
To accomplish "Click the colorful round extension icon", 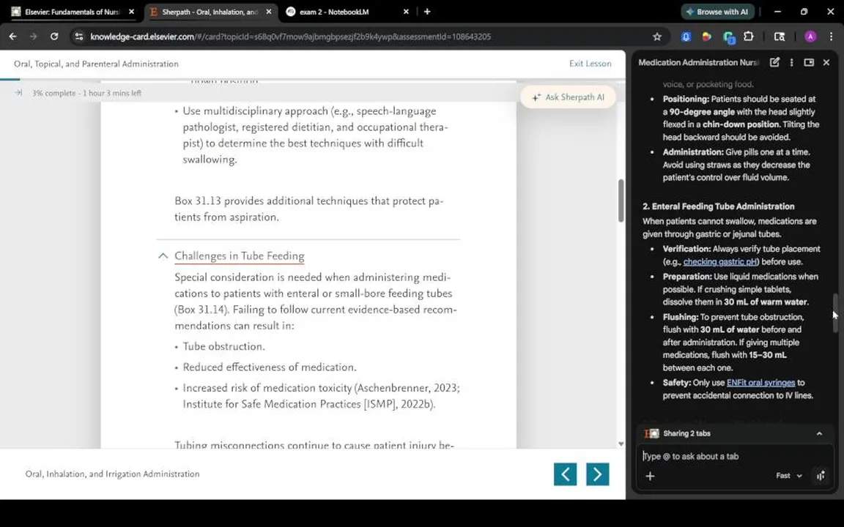I will click(706, 37).
